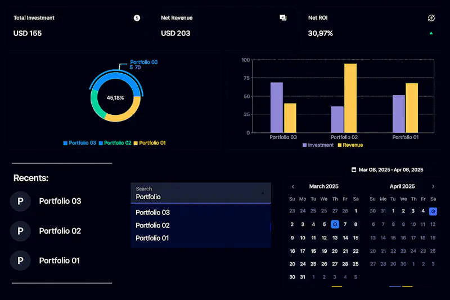Select March 10 in the calendar
Screen dimensions: 450x300
pos(303,238)
